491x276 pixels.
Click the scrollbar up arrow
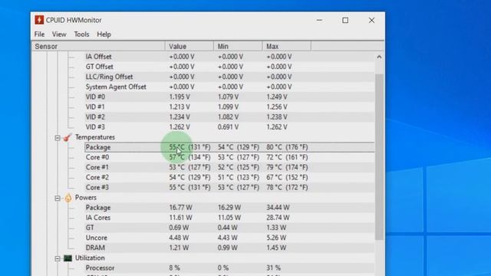coord(379,57)
